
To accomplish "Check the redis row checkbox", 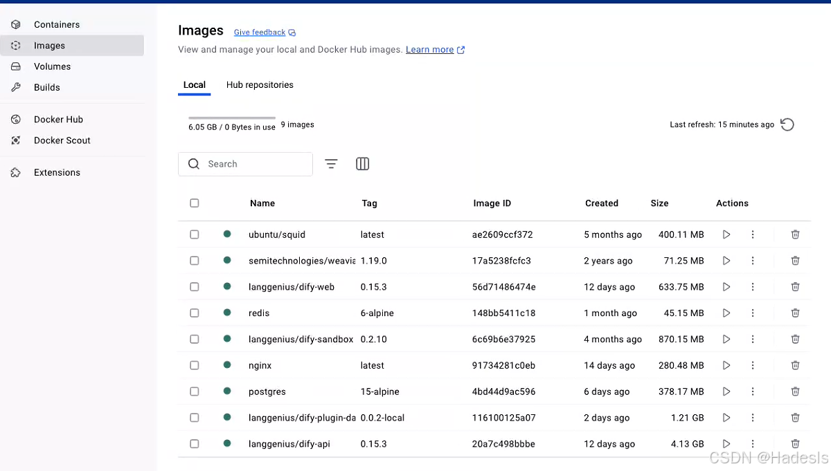I will [x=195, y=313].
